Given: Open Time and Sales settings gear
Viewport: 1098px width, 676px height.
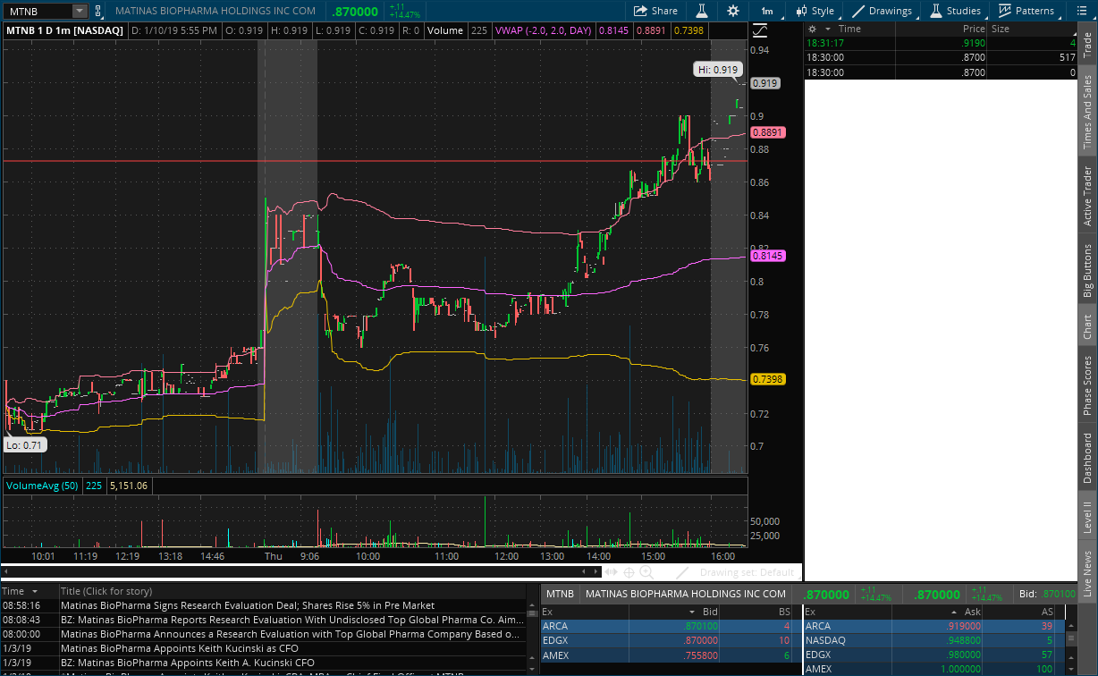Looking at the screenshot, I should tap(814, 29).
